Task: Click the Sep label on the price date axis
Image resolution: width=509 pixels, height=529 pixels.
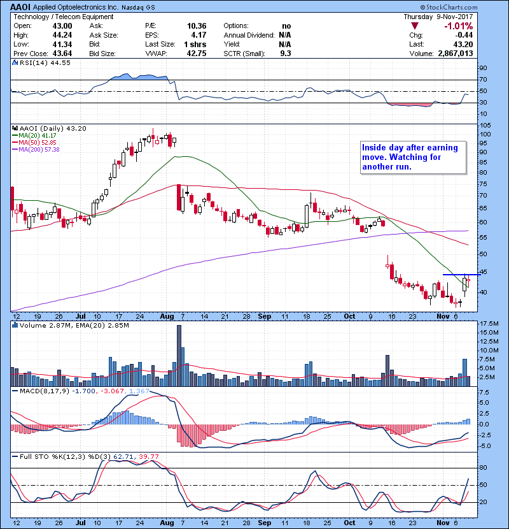Action: click(265, 317)
